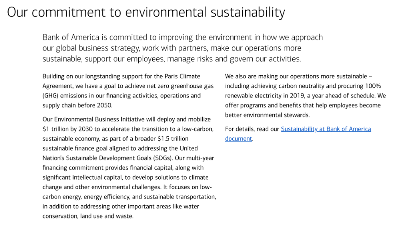This screenshot has height=228, width=407.
Task: Click the 'conservation, land use and waste.' line
Action: click(x=88, y=216)
